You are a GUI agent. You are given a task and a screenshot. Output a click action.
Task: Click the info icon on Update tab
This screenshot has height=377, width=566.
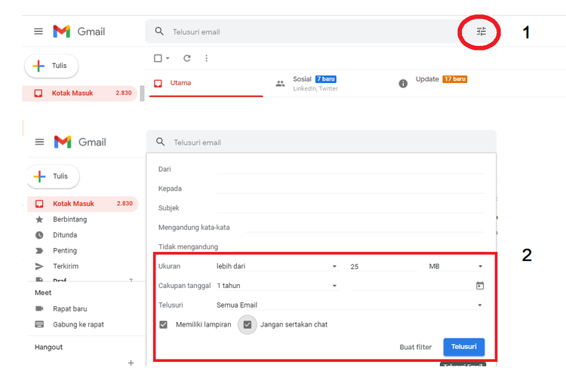403,84
